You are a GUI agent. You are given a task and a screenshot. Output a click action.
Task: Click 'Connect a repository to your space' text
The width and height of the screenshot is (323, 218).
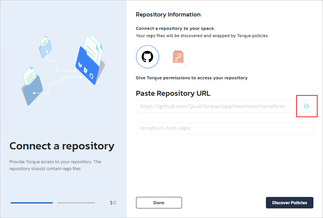175,29
